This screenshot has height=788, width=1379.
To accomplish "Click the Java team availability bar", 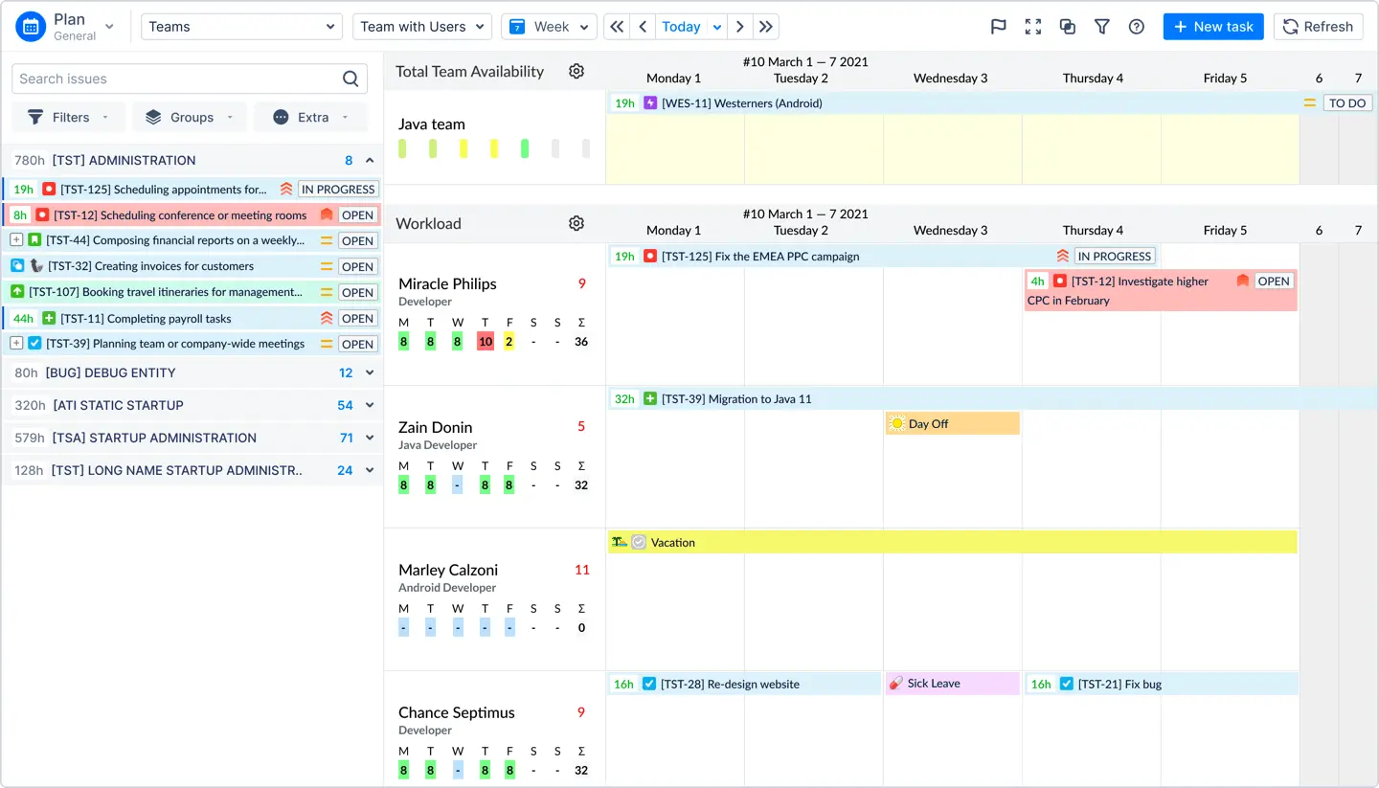I will [463, 147].
